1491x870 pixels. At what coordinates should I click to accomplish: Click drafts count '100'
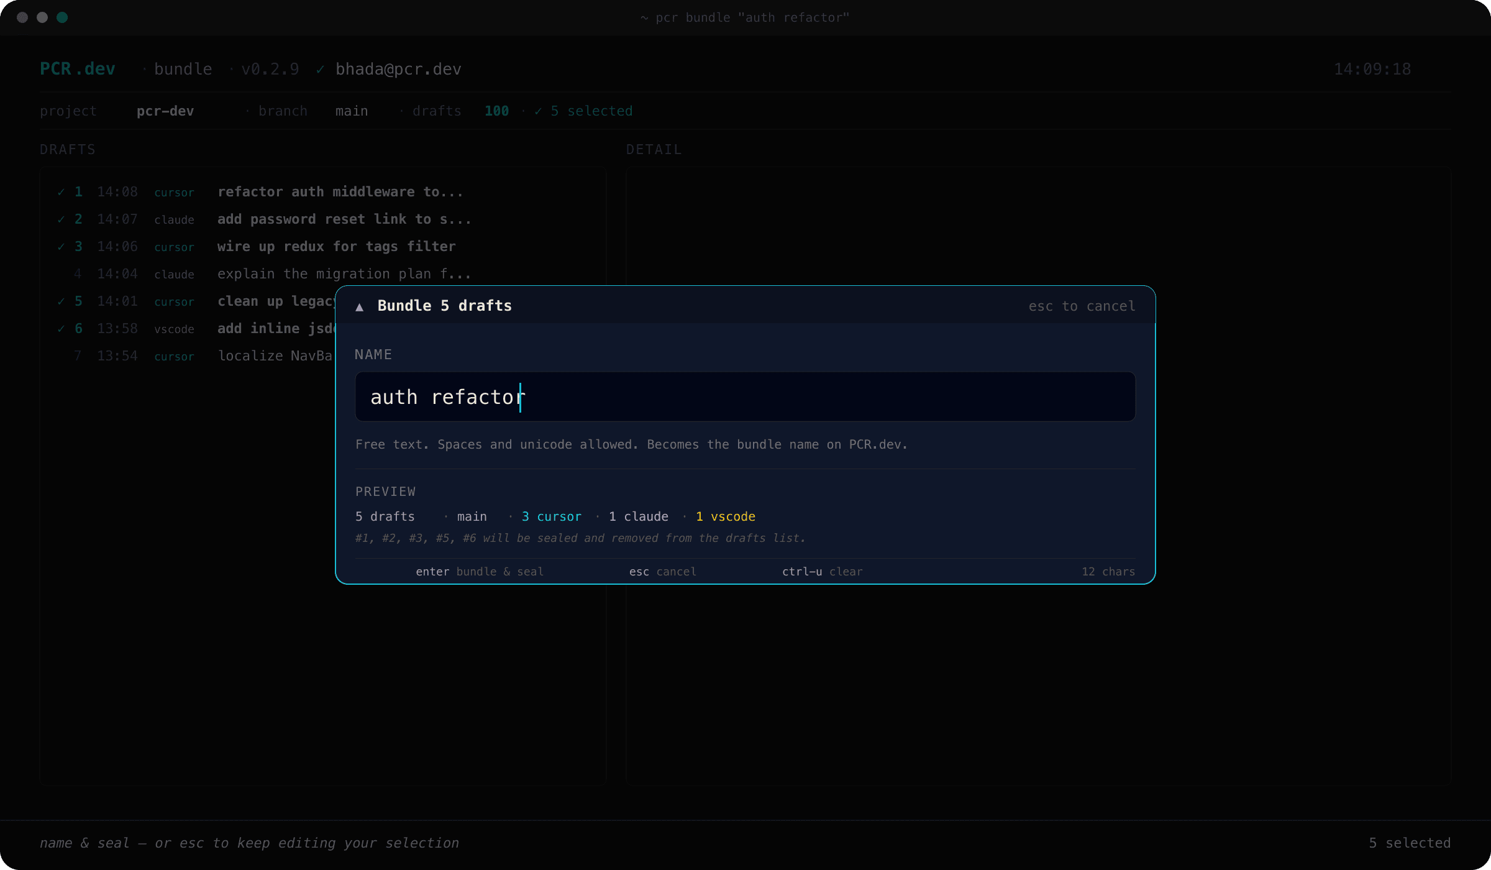point(496,111)
